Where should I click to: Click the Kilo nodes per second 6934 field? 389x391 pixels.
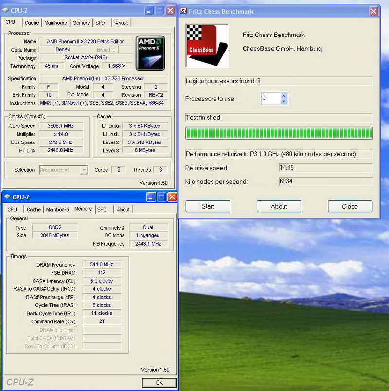[x=326, y=181]
